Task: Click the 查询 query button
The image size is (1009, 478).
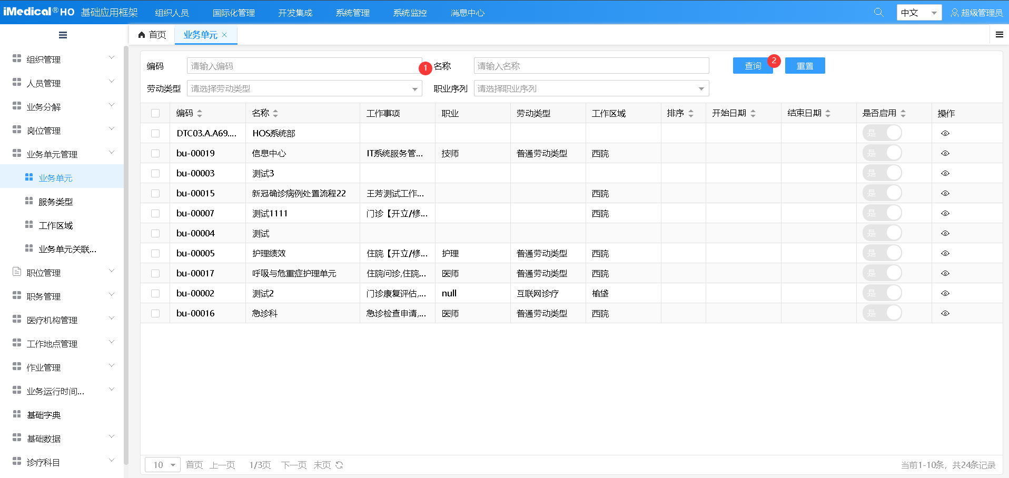Action: click(x=753, y=65)
